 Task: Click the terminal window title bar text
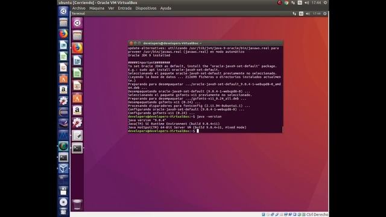pyautogui.click(x=172, y=43)
